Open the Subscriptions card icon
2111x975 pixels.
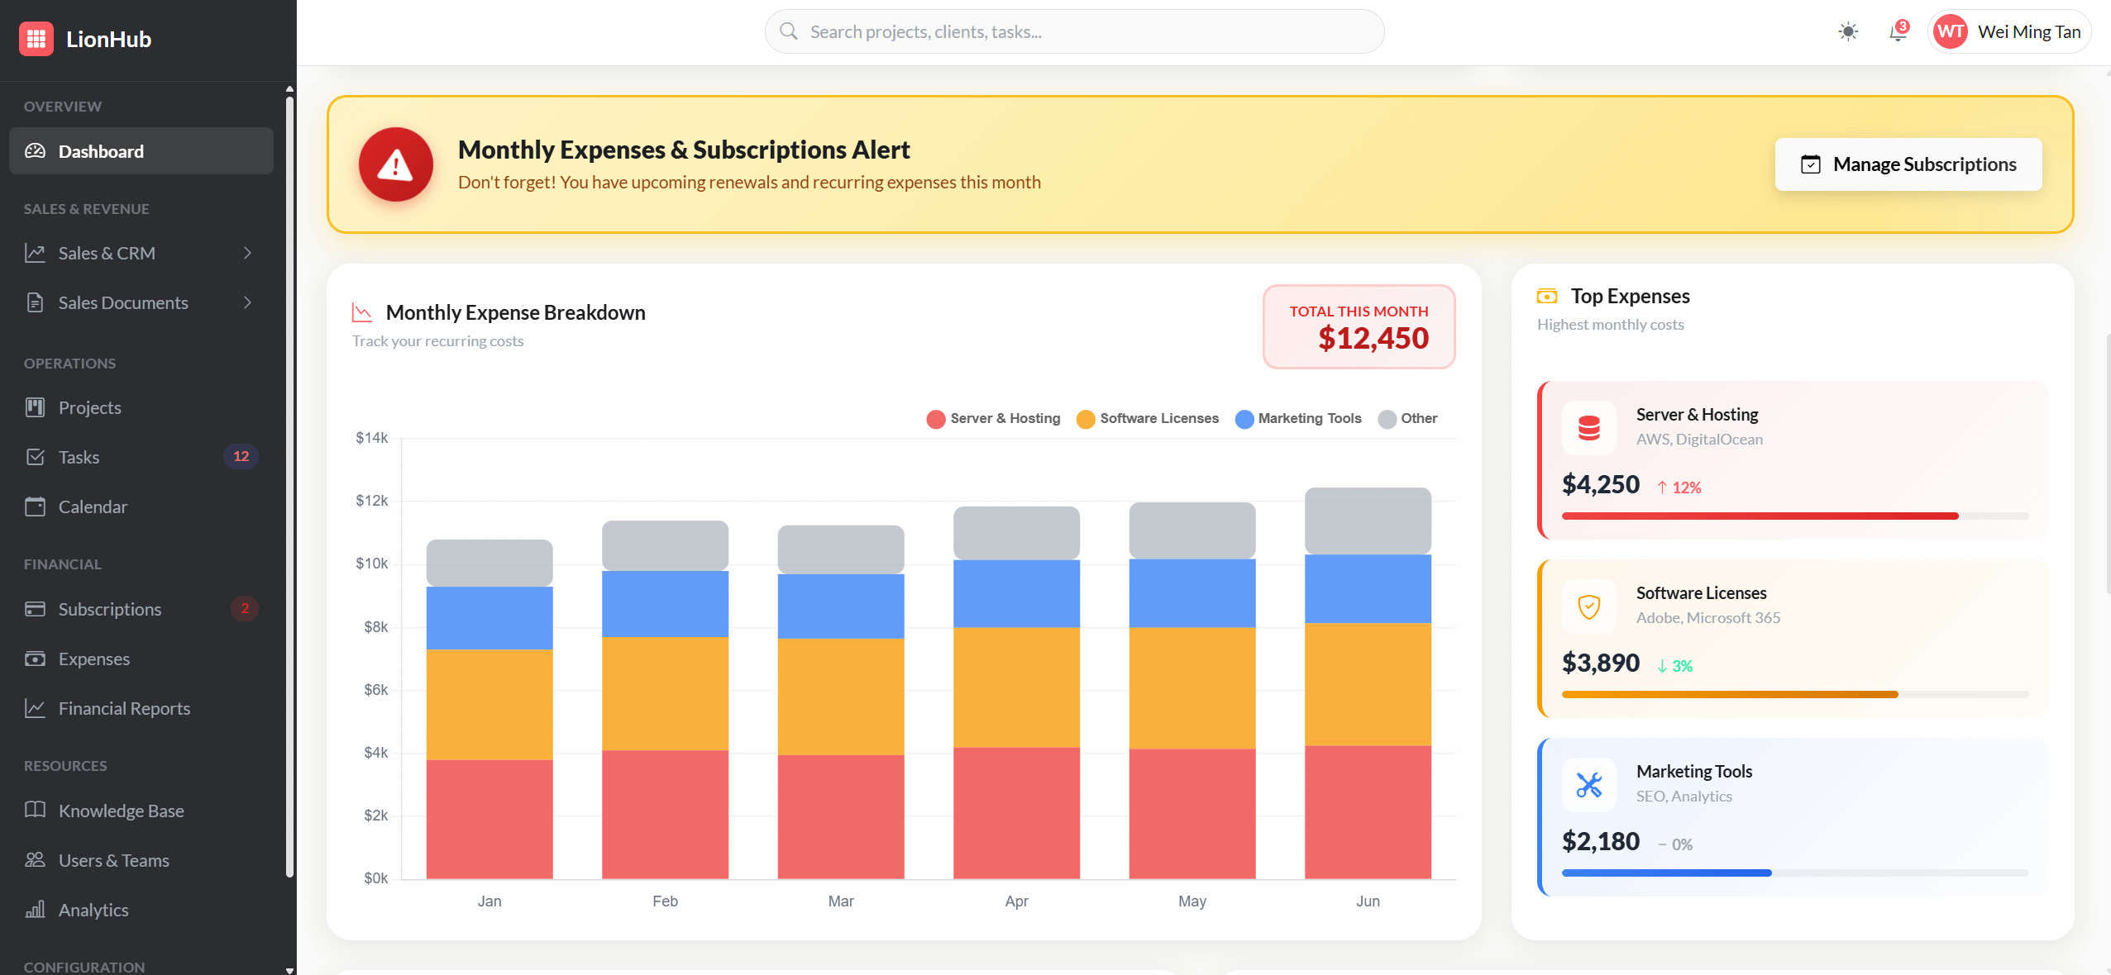(x=36, y=609)
